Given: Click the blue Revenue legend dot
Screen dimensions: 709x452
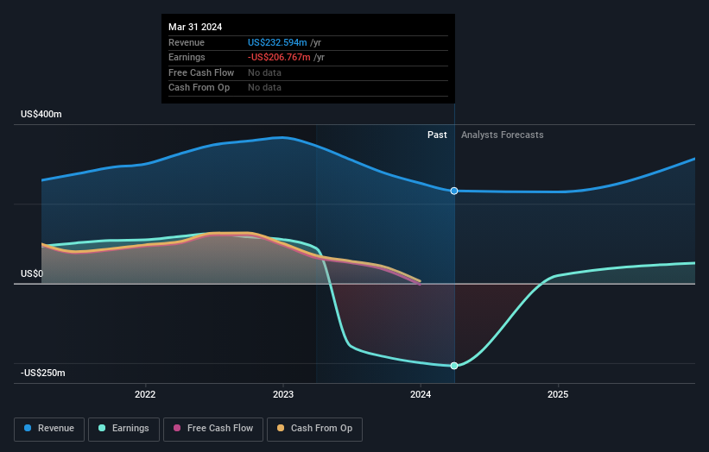Looking at the screenshot, I should [x=28, y=428].
